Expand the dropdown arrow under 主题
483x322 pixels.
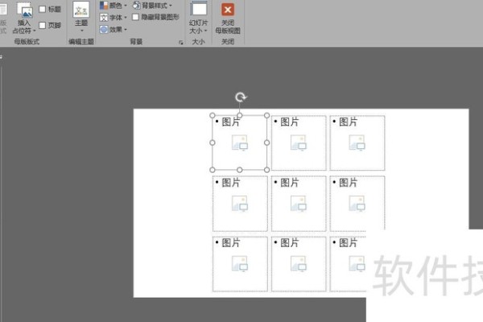click(x=82, y=31)
